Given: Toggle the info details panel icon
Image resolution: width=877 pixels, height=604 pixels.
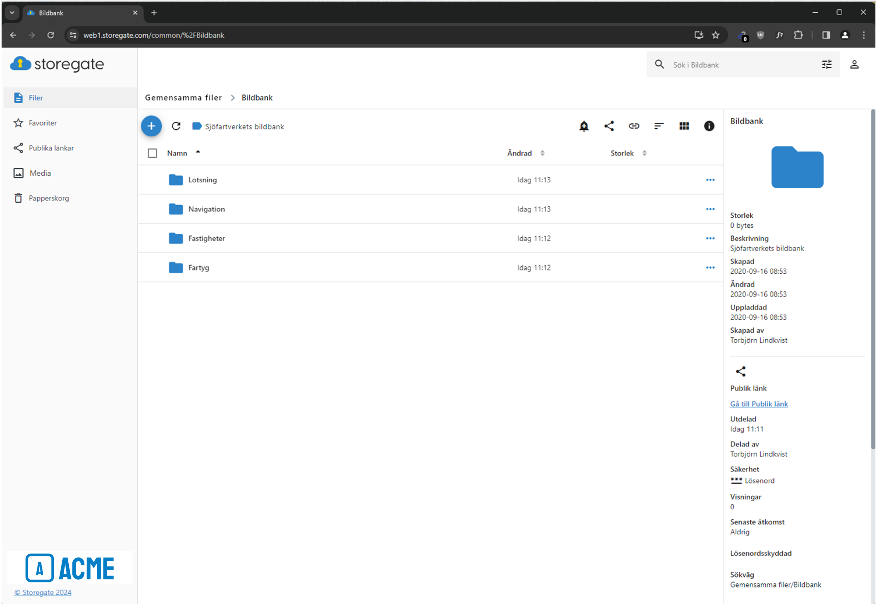Looking at the screenshot, I should (709, 126).
